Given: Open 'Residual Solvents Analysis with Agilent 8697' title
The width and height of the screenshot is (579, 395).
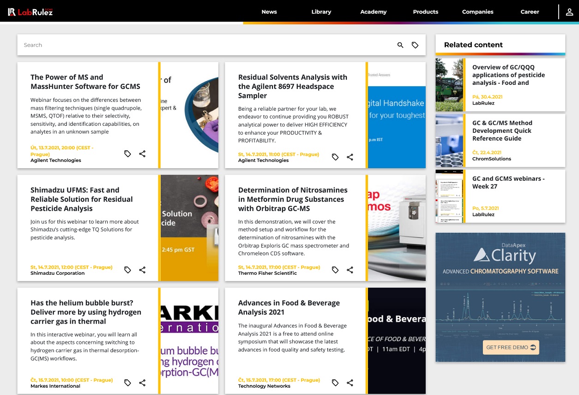Looking at the screenshot, I should coord(293,86).
